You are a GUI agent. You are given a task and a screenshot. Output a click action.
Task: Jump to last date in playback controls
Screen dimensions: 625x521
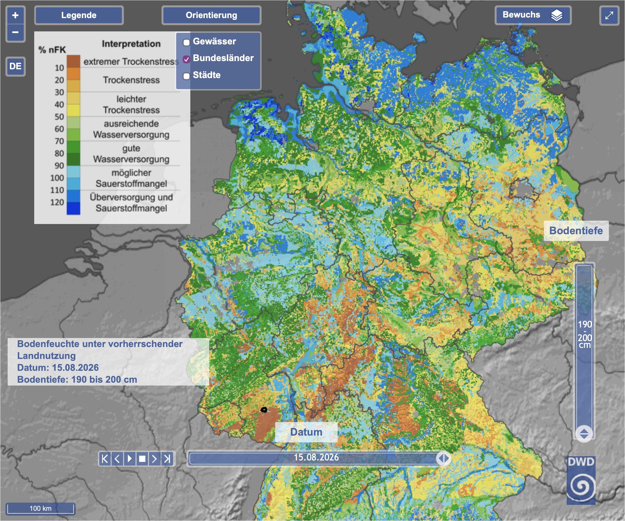click(167, 459)
